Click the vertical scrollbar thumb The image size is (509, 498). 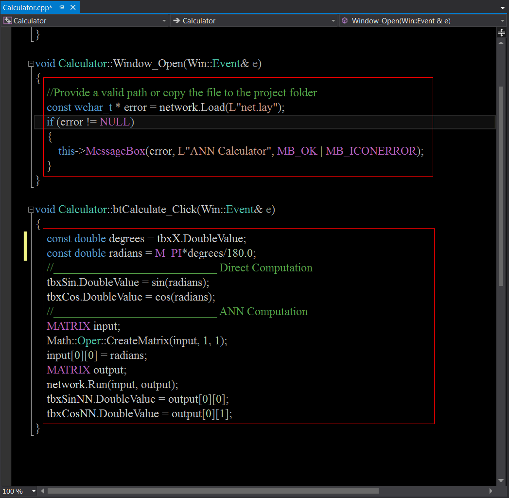click(x=501, y=186)
